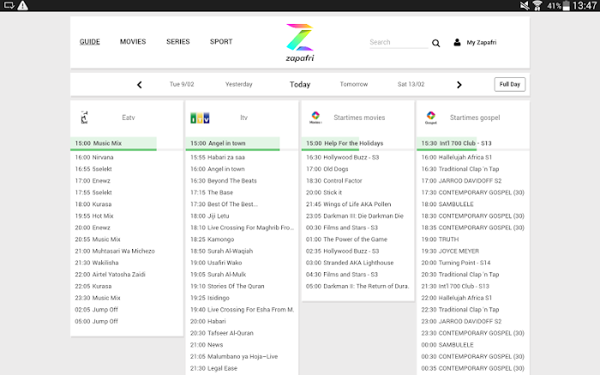Image resolution: width=600 pixels, height=375 pixels.
Task: Select Sat 13/02 date
Action: tap(411, 84)
